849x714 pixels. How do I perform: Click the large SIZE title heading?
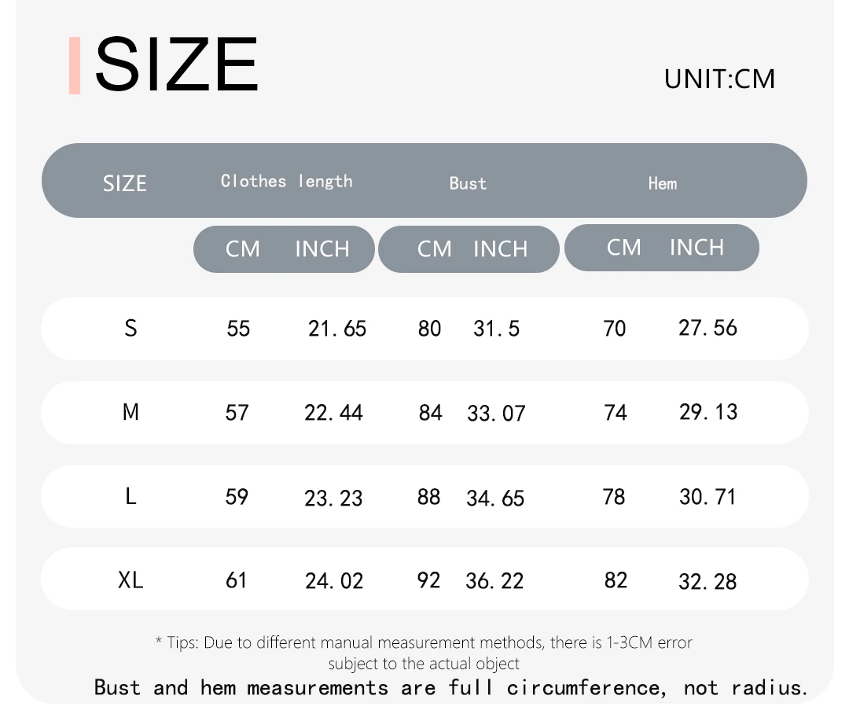click(x=177, y=64)
